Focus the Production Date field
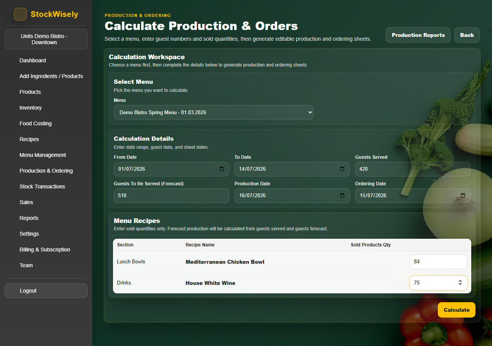 click(292, 196)
